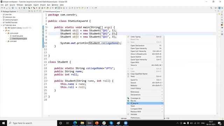The height and width of the screenshot is (126, 224).
Task: Choose Open Type Hierarchy in context menu
Action: 145,48
